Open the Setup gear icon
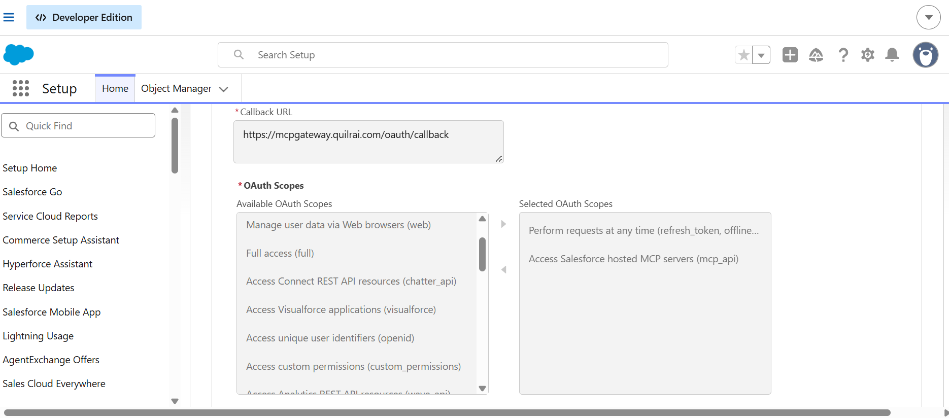 click(x=868, y=55)
